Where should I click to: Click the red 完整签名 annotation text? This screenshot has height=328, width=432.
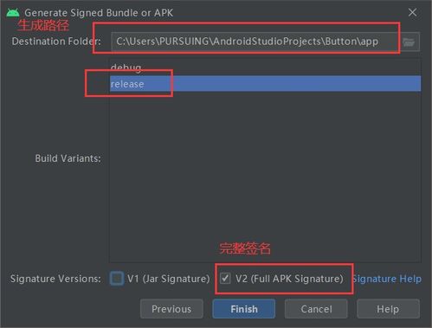pyautogui.click(x=245, y=248)
